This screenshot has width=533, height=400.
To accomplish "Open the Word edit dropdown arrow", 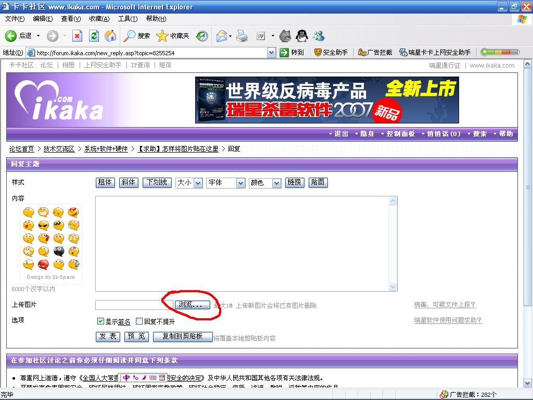I will [x=273, y=36].
